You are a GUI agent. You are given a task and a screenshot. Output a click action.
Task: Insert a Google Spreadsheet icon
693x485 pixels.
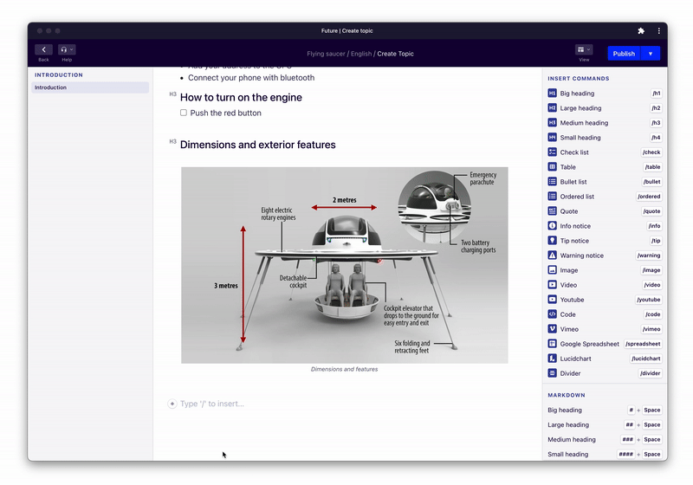click(x=552, y=344)
